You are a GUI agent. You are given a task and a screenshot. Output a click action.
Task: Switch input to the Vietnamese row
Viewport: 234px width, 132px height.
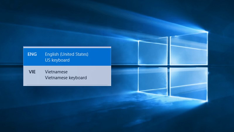pyautogui.click(x=67, y=75)
